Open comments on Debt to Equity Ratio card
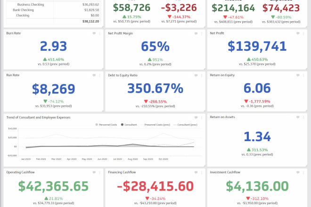The height and width of the screenshot is (207, 311). coord(196,75)
